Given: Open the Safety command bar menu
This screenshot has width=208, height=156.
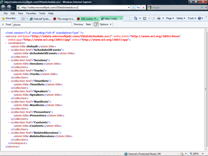Looking at the screenshot, I should pos(181,18).
